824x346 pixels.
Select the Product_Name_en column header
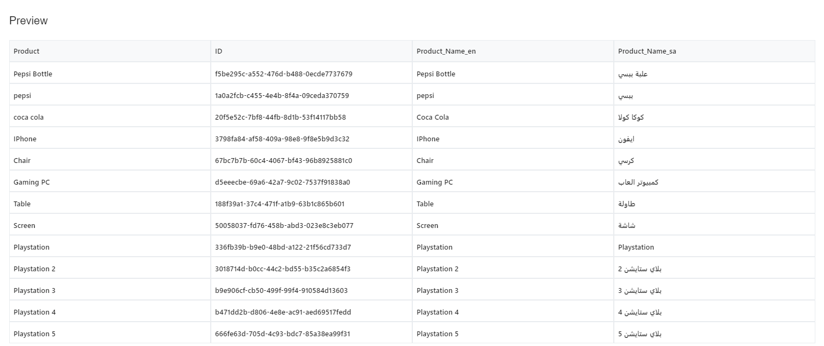coord(446,51)
